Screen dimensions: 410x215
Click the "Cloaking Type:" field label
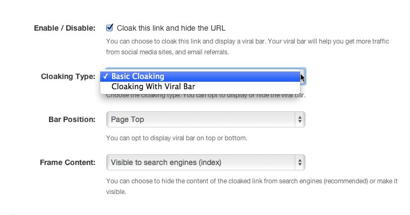(68, 76)
